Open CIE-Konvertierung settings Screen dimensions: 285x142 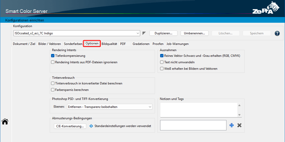click(70, 126)
